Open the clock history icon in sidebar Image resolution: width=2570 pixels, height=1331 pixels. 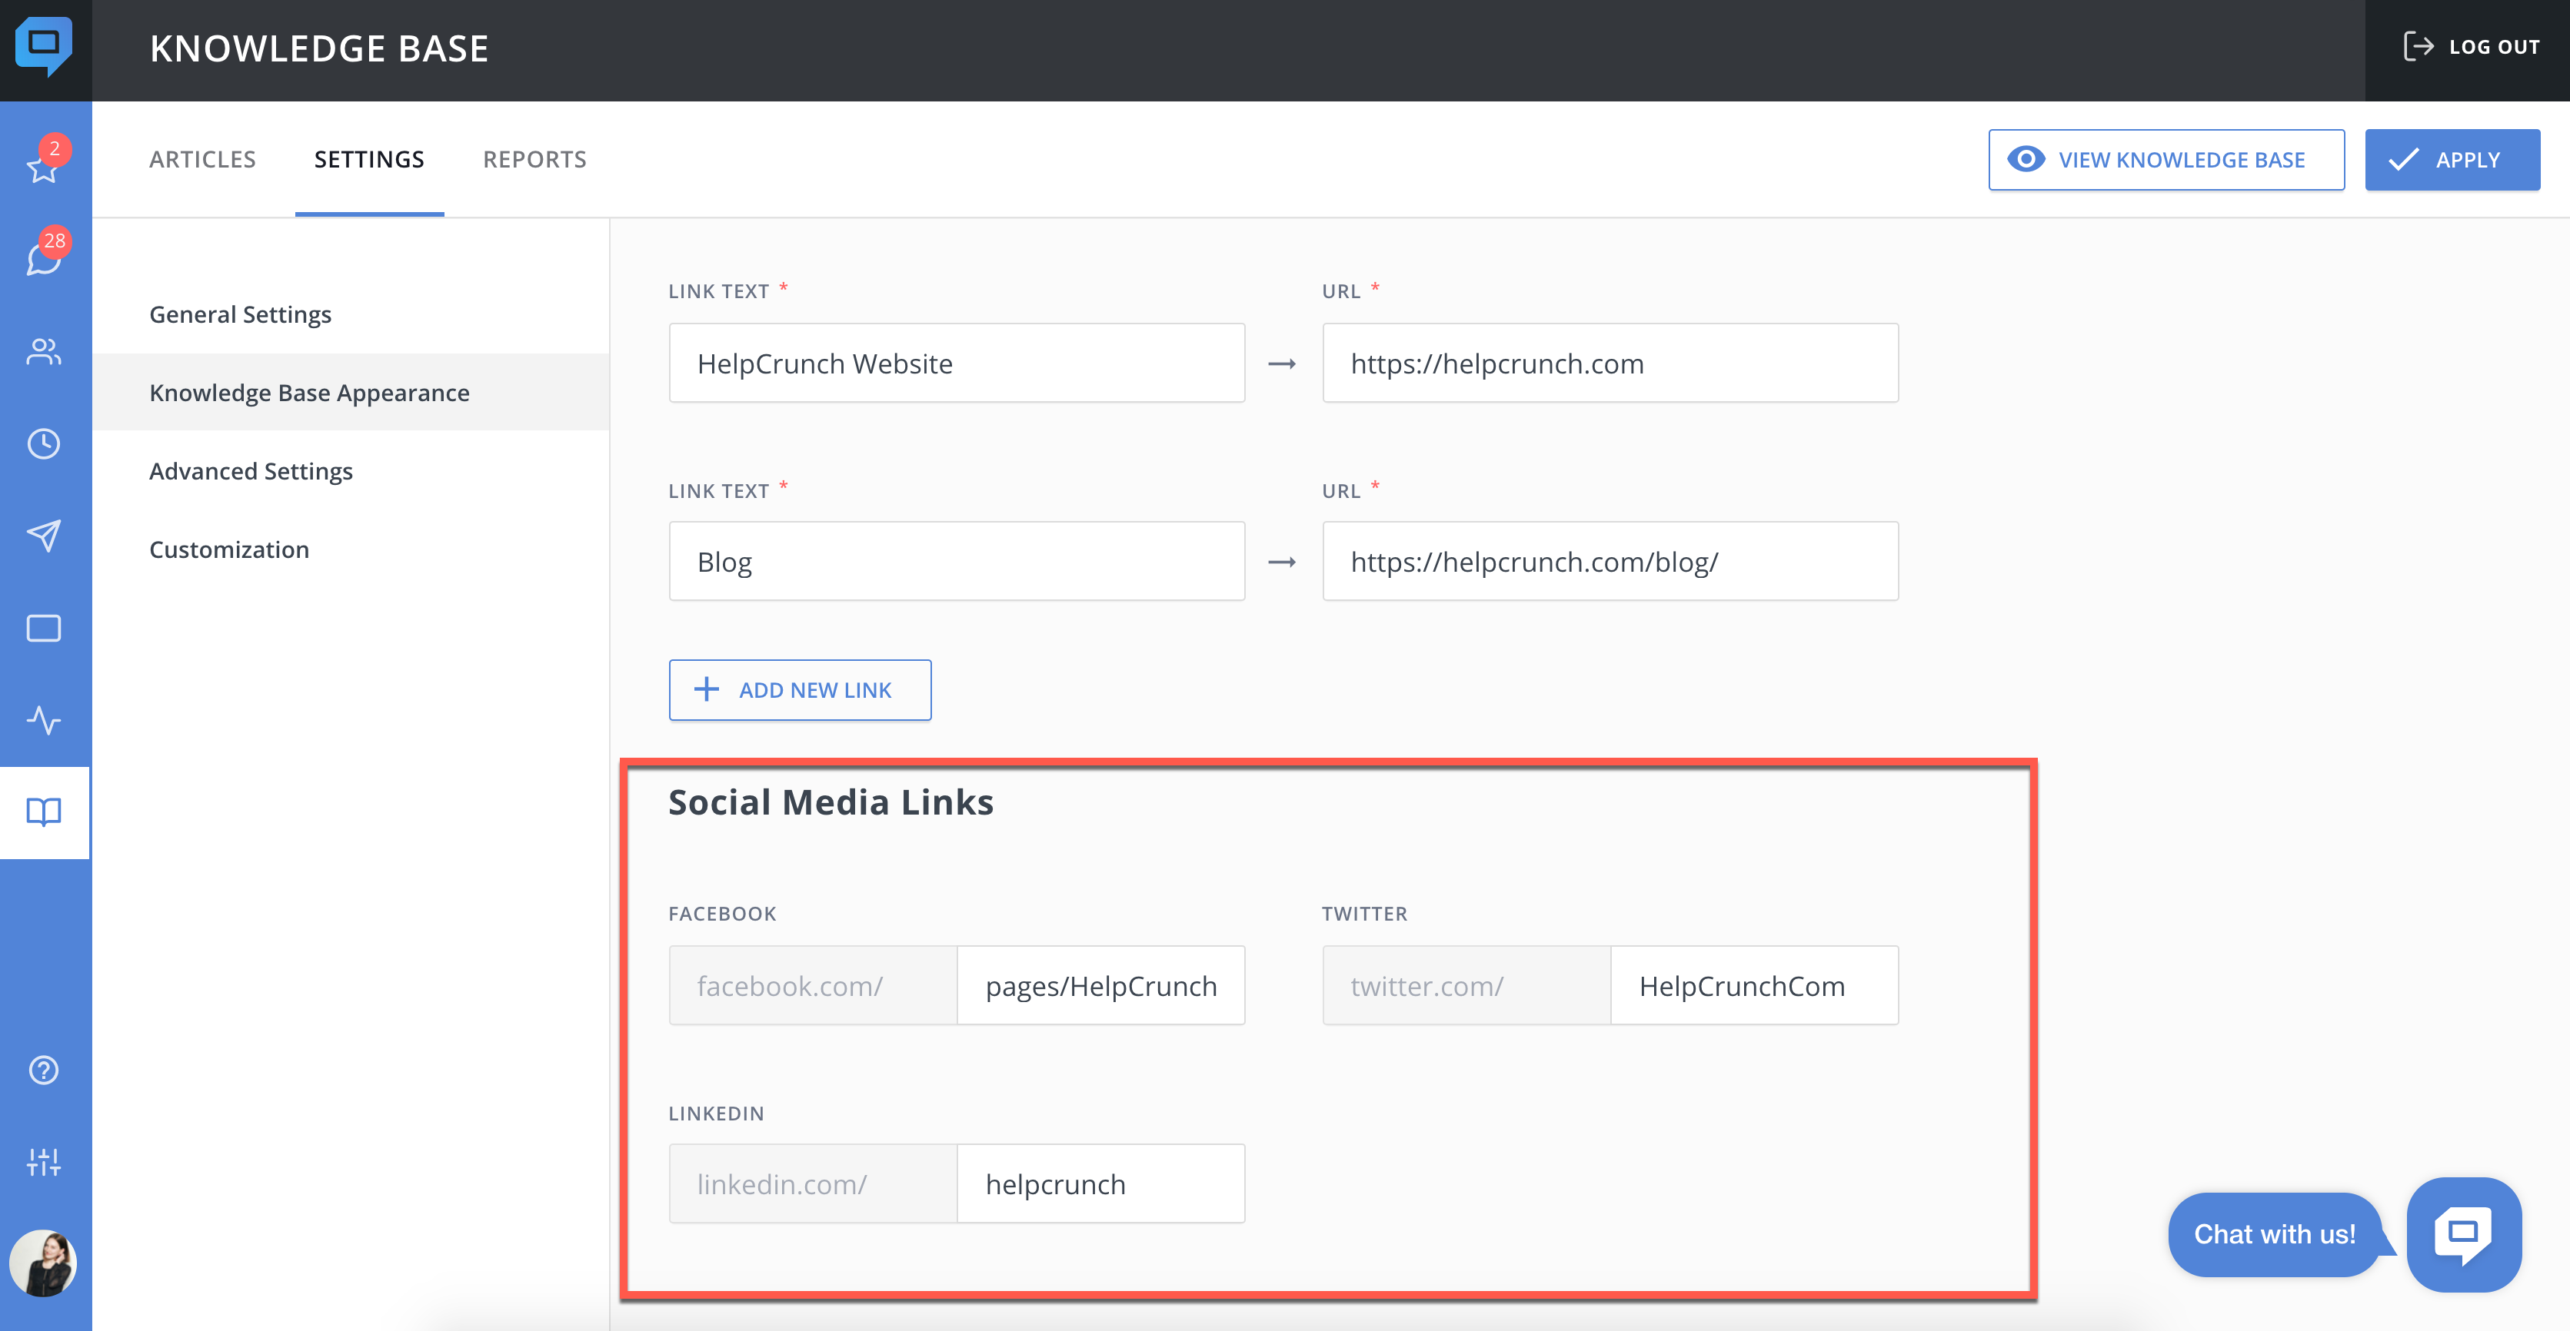point(44,443)
